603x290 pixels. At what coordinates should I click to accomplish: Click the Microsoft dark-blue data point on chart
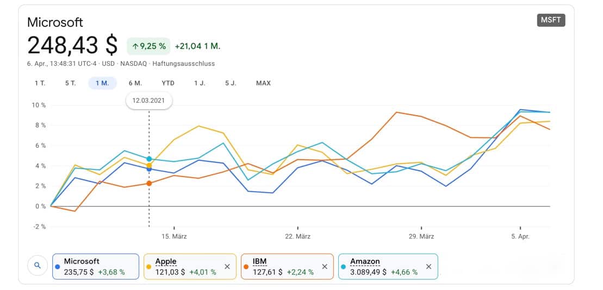[x=149, y=169]
